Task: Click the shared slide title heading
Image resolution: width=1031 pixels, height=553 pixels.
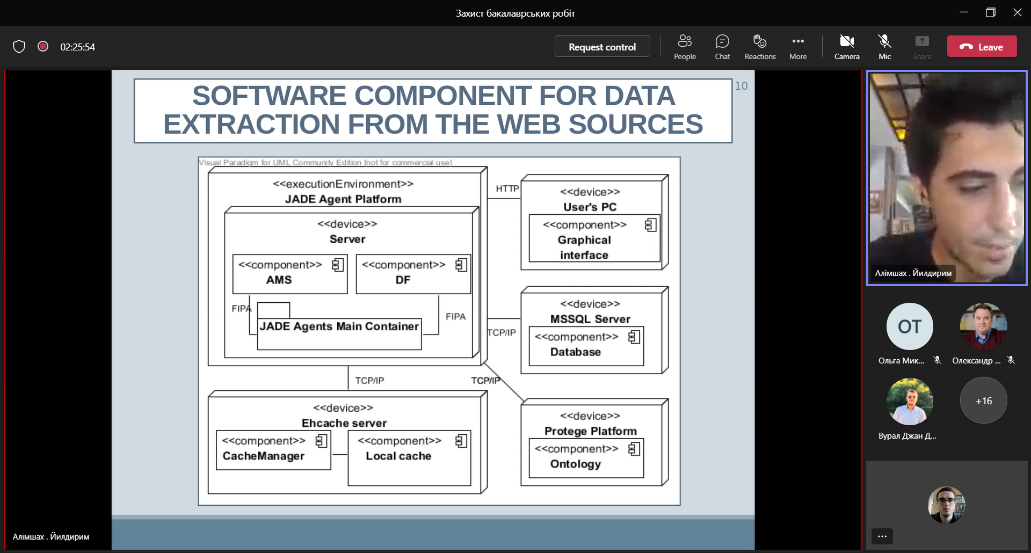Action: click(x=433, y=111)
